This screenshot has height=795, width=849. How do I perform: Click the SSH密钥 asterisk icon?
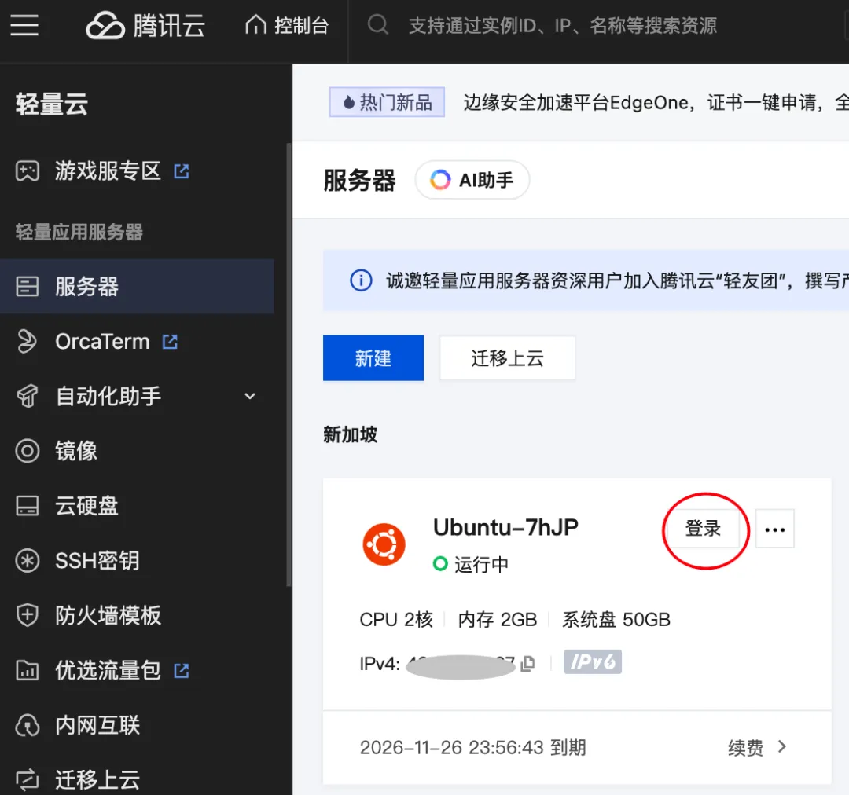(27, 561)
